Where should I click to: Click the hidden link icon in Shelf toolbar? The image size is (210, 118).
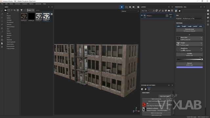point(14,10)
